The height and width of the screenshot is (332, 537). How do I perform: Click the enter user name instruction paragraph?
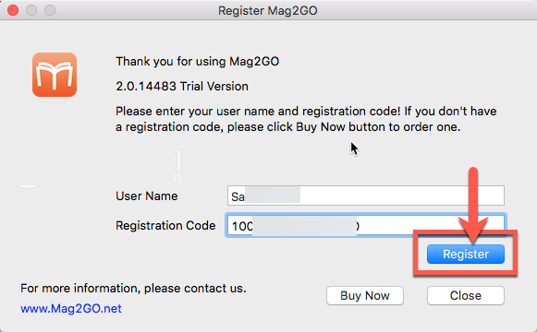tap(306, 119)
